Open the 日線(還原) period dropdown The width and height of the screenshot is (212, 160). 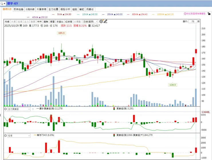click(90, 22)
